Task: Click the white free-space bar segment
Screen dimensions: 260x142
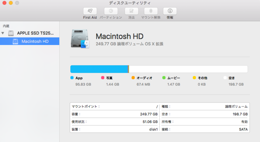Action: point(188,69)
